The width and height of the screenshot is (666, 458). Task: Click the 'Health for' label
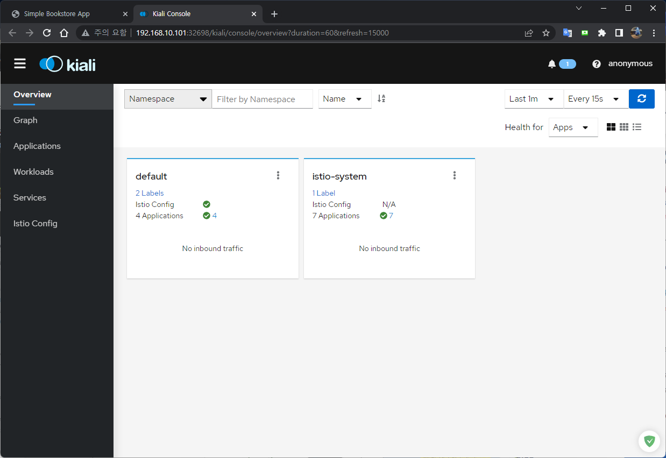click(524, 127)
